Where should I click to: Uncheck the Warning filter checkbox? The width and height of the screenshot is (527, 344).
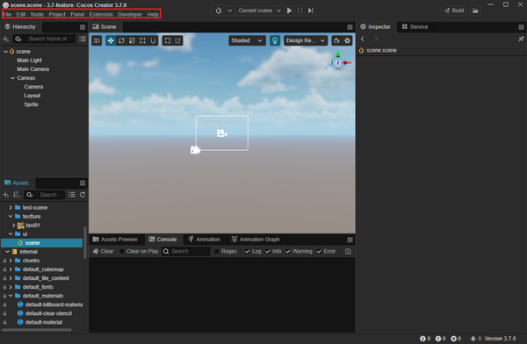(x=288, y=251)
